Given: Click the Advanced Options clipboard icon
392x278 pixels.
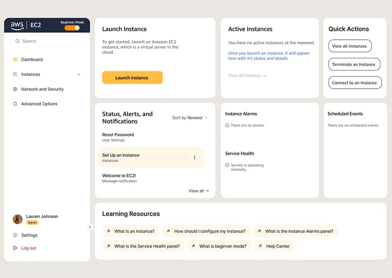Looking at the screenshot, I should point(15,104).
